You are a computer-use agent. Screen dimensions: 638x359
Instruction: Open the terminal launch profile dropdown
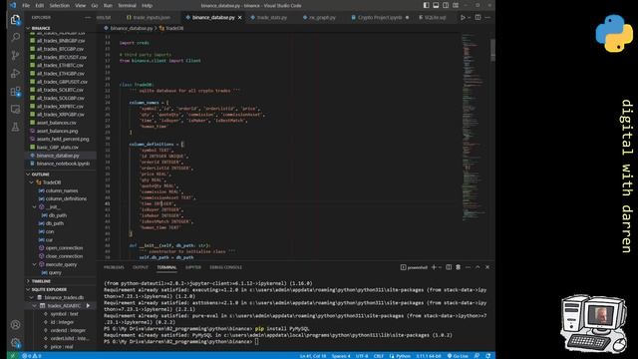point(440,267)
